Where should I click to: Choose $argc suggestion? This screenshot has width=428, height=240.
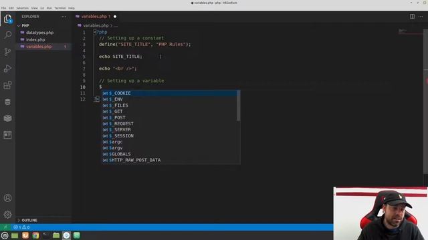(x=169, y=142)
